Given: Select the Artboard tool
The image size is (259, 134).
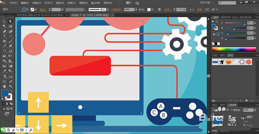Looking at the screenshot, I should click(4, 81).
